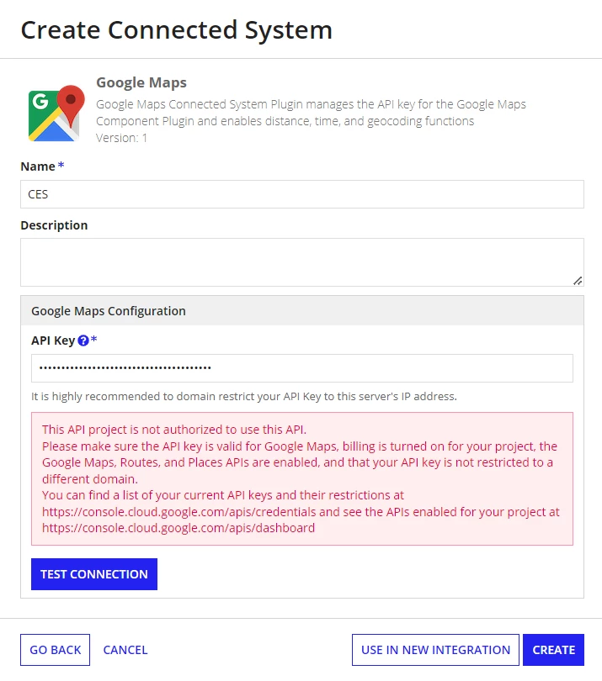Open the API Key help tooltip icon

(83, 341)
